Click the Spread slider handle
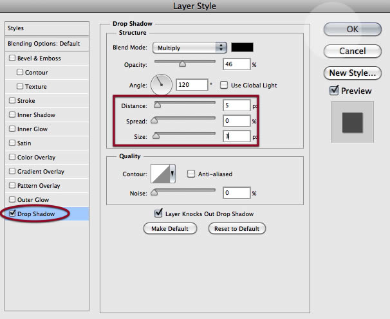Viewport: 390px width, 319px height. pos(154,120)
